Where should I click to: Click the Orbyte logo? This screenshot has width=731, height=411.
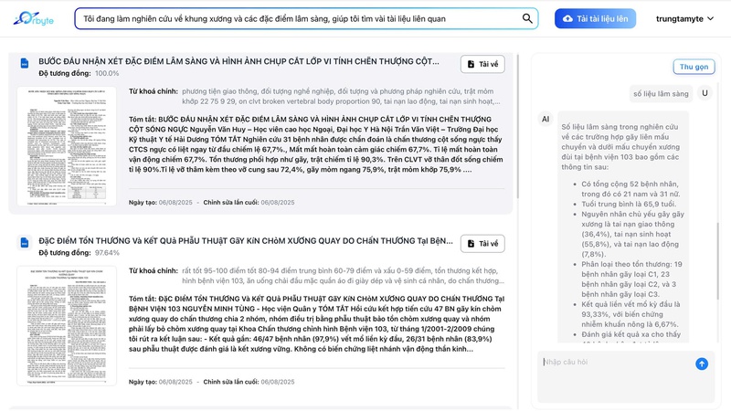(x=37, y=18)
